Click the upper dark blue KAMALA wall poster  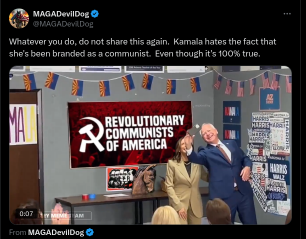click(x=232, y=112)
